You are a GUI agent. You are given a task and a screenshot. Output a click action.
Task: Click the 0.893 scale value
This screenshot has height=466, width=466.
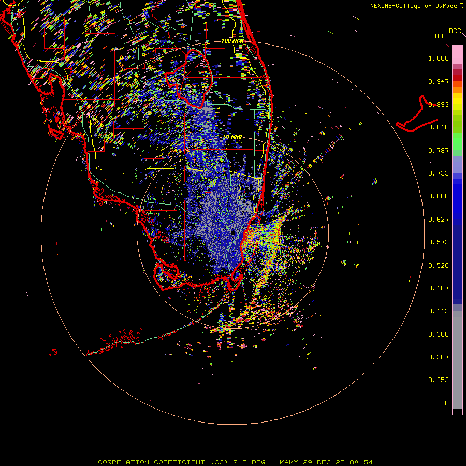click(x=439, y=104)
